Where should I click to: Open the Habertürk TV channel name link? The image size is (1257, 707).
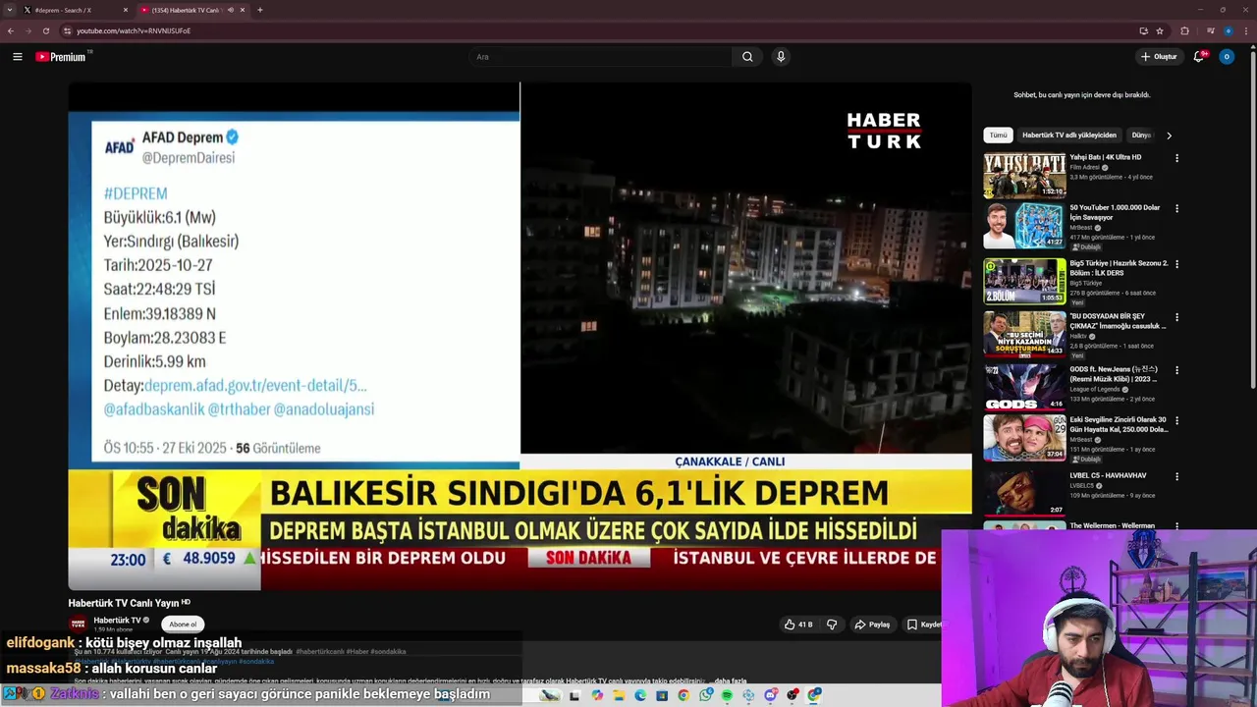(x=118, y=621)
